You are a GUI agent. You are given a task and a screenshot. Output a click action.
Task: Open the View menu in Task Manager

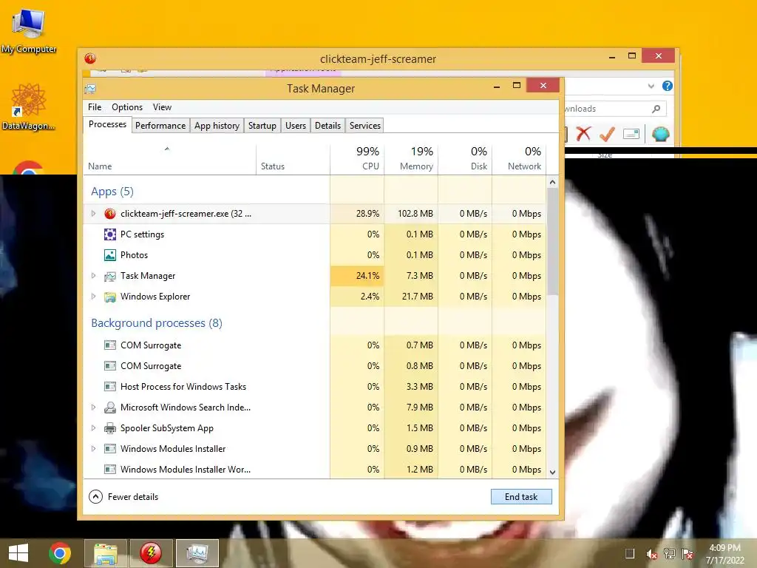(162, 107)
